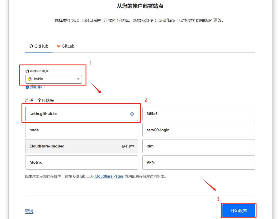
Task: Select the lwkin.github.io repository
Action: point(77,114)
